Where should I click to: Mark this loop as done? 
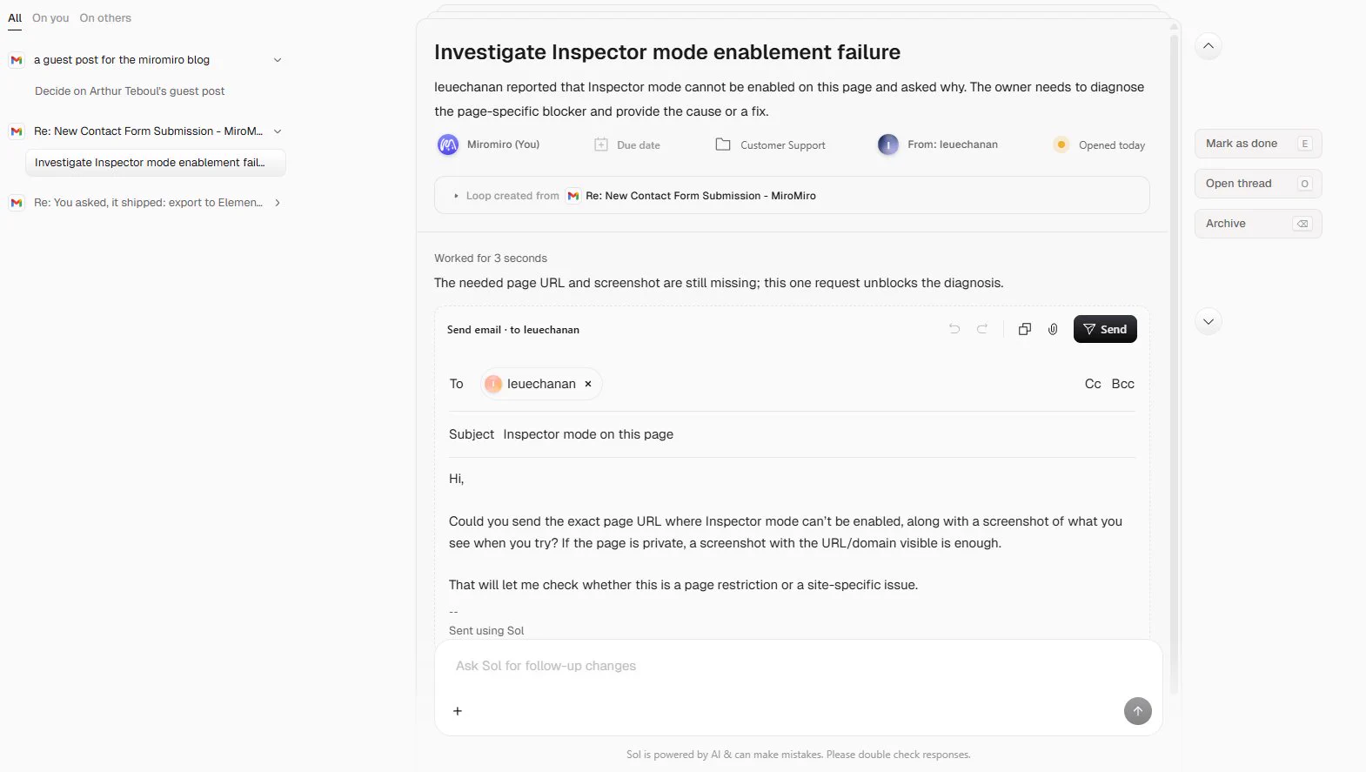pos(1258,144)
